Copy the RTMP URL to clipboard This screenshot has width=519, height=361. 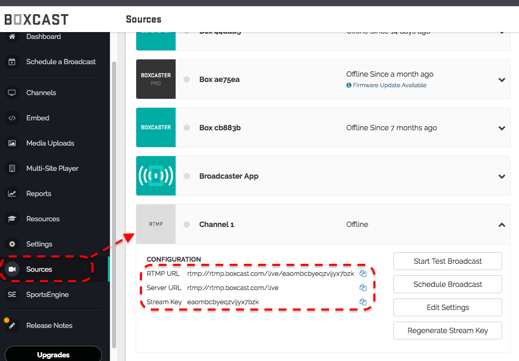(363, 274)
